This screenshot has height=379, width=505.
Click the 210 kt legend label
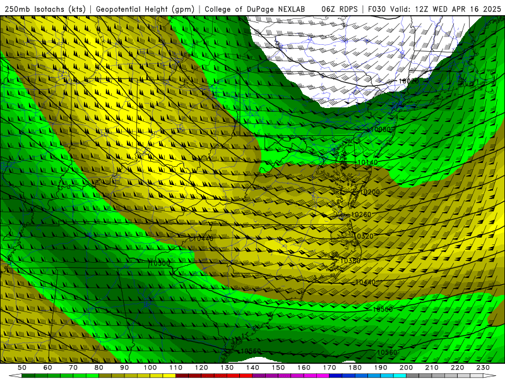point(432,368)
